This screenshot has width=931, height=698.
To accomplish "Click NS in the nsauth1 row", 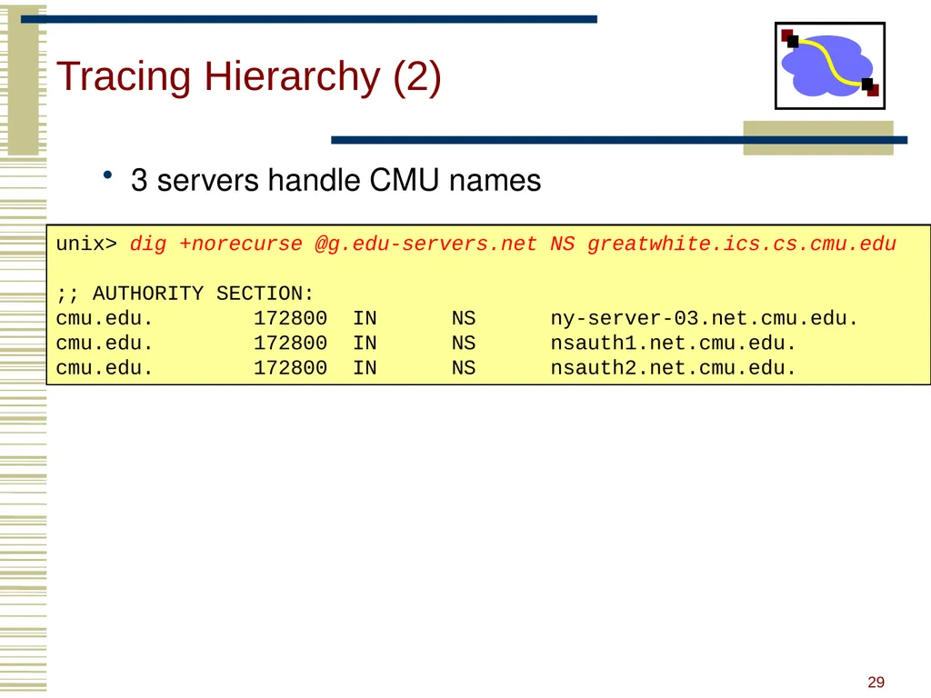I will [x=464, y=343].
